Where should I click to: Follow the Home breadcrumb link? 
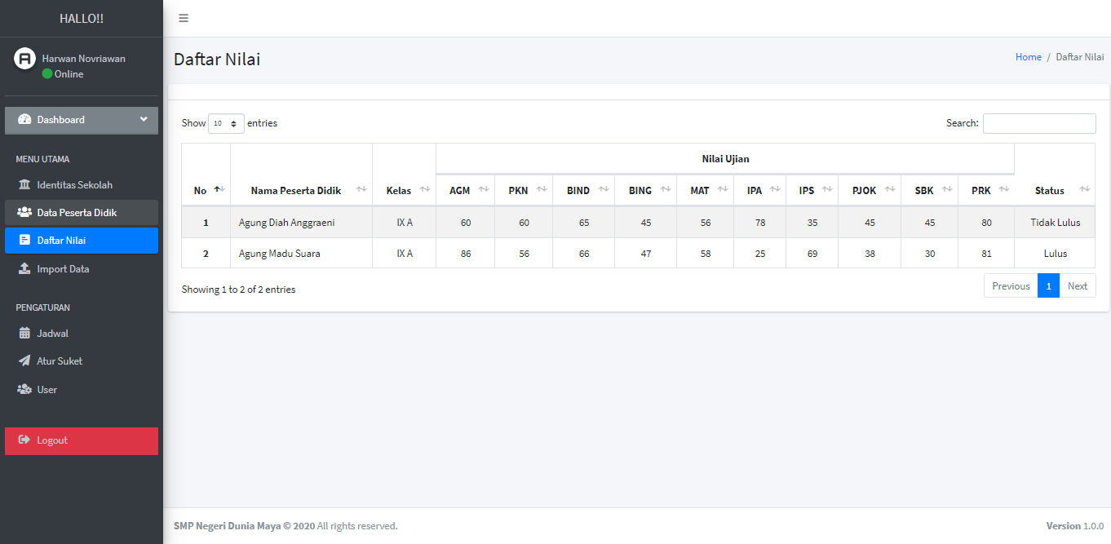tap(1028, 57)
